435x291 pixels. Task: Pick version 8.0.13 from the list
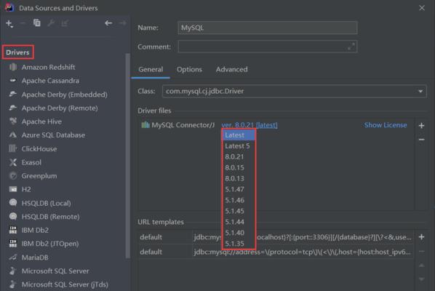pos(239,178)
